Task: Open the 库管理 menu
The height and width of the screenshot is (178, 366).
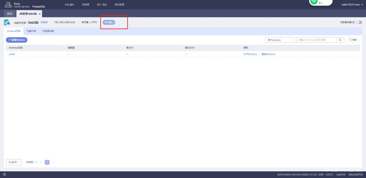Action: pyautogui.click(x=85, y=5)
